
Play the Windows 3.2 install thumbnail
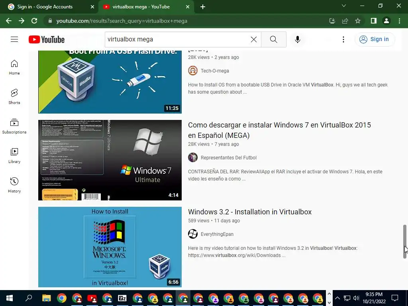click(x=110, y=247)
